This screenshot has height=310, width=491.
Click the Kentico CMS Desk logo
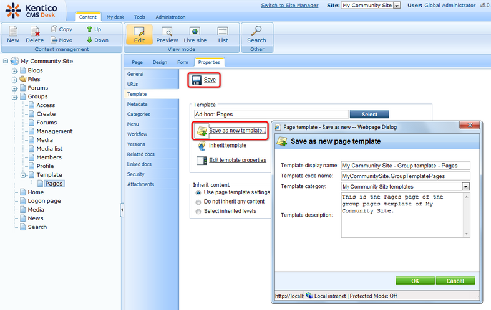[31, 11]
